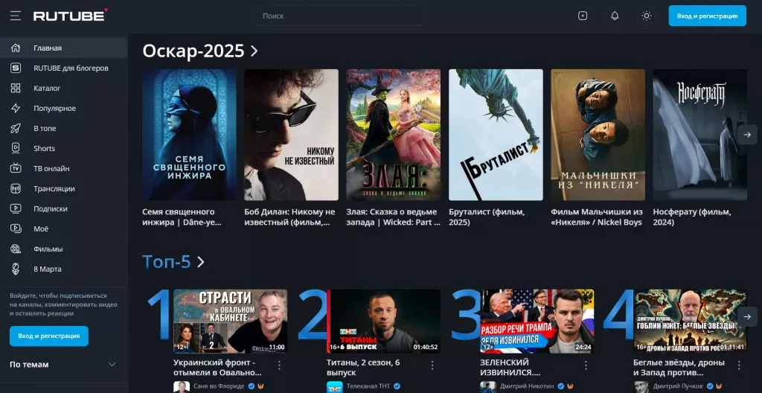Click Вход и регистрация in sidebar
The image size is (762, 393).
49,336
